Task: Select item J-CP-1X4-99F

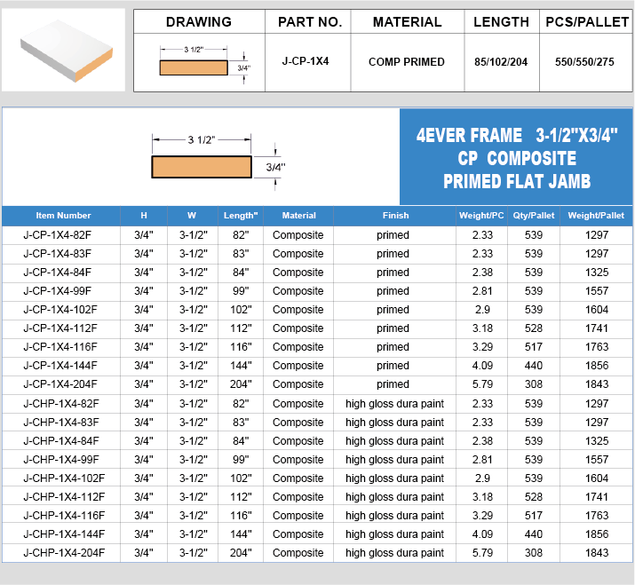Action: (58, 291)
